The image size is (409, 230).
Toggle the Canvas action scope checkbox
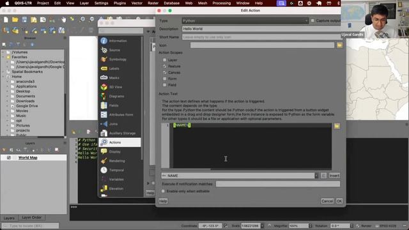[165, 72]
